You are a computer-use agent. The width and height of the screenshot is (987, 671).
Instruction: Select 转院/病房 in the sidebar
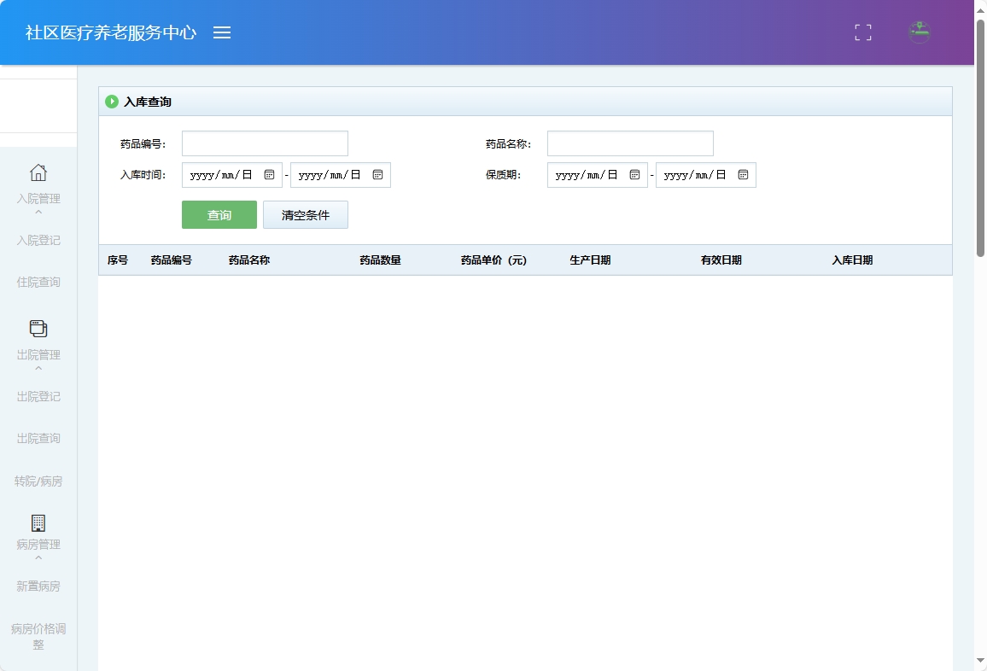point(38,481)
